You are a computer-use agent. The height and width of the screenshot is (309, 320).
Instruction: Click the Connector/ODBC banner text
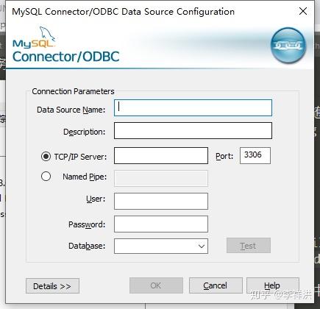tap(65, 57)
